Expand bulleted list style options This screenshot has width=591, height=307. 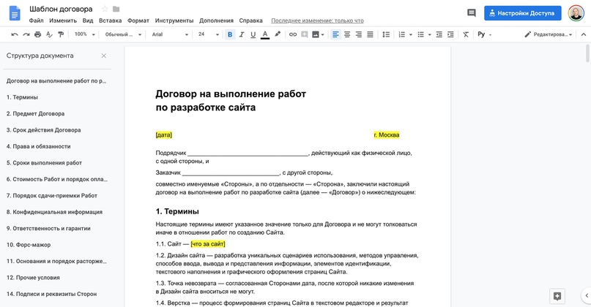tap(429, 34)
